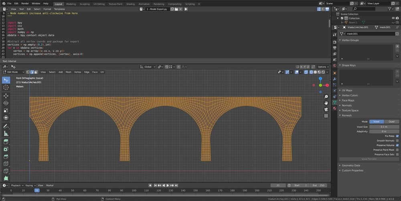Select the Move tool
Image resolution: width=401 pixels, height=201 pixels.
tap(6, 96)
